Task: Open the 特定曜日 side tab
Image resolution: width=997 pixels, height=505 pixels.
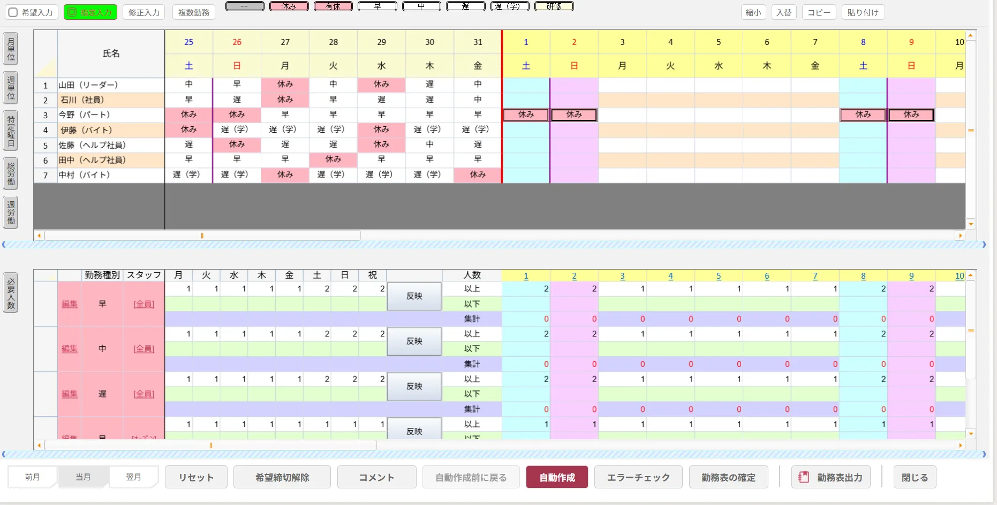Action: (x=11, y=131)
